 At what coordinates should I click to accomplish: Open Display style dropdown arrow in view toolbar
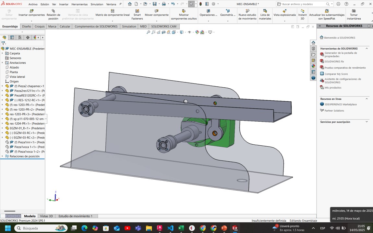[x=185, y=32]
